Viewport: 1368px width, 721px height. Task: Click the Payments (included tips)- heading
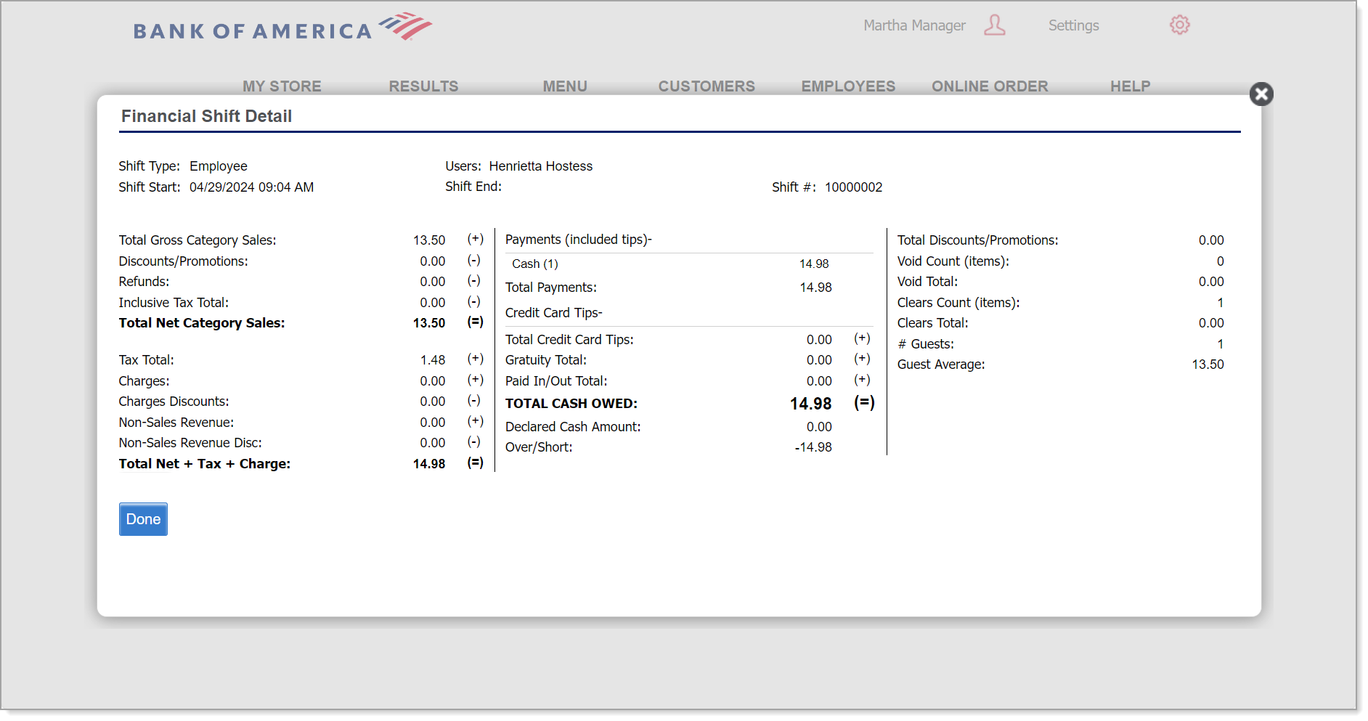pos(579,240)
